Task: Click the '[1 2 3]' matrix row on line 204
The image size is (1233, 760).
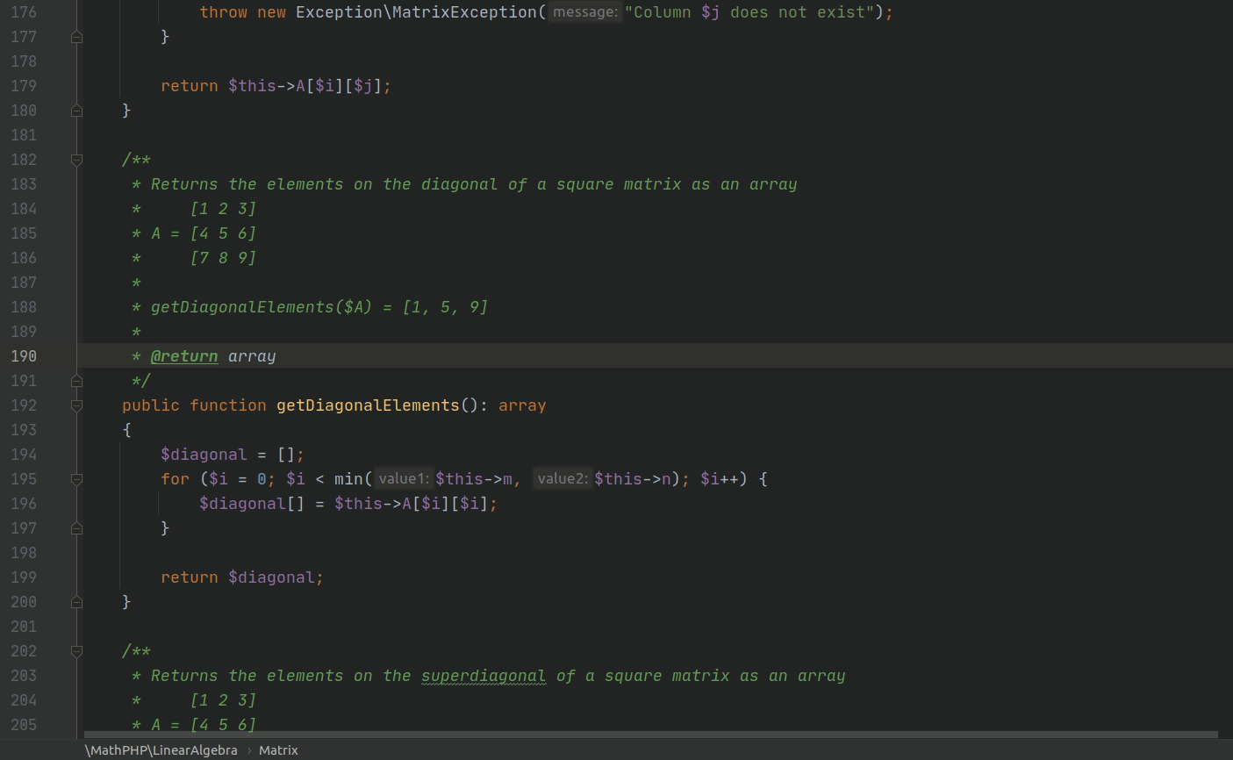Action: click(x=223, y=700)
